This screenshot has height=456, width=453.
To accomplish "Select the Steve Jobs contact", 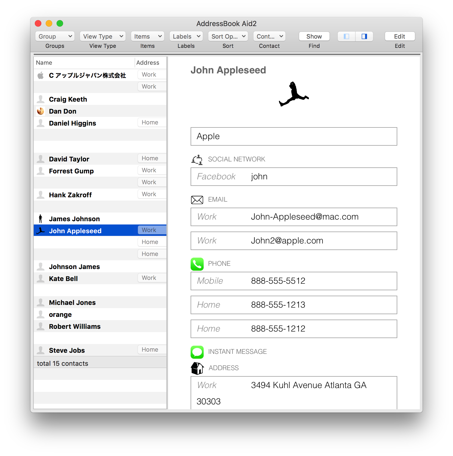I will [100, 350].
